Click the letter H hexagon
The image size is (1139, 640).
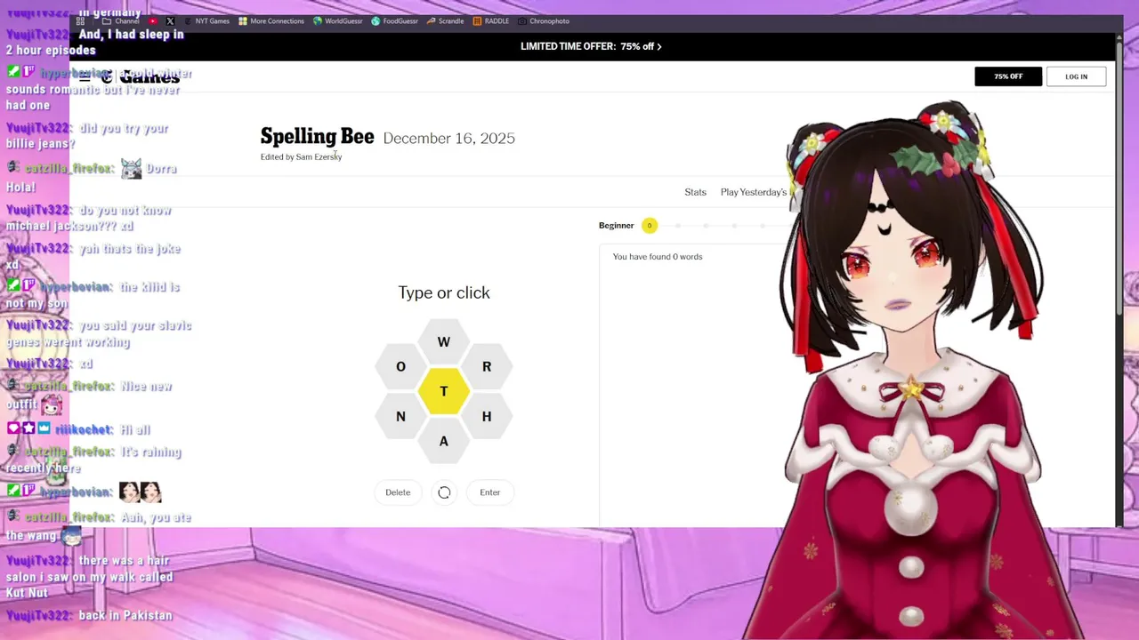tap(487, 417)
